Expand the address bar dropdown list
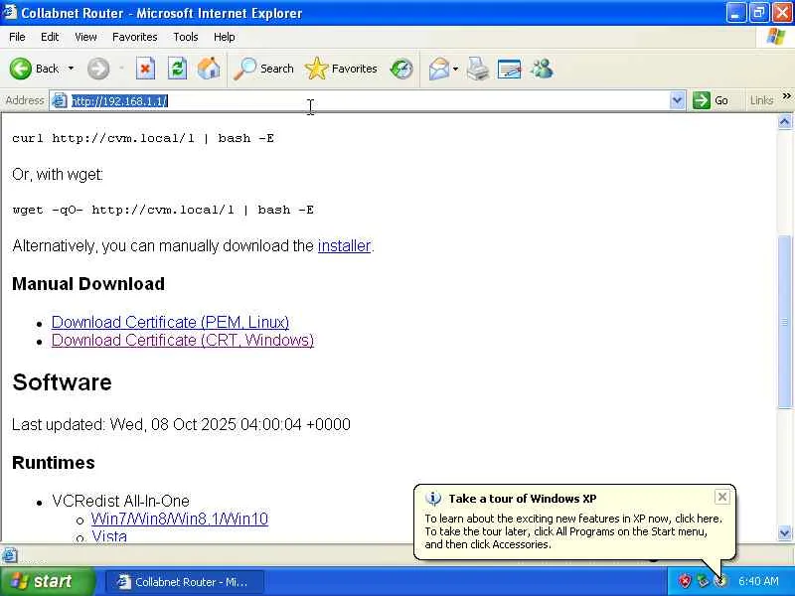This screenshot has width=795, height=596. coord(677,100)
